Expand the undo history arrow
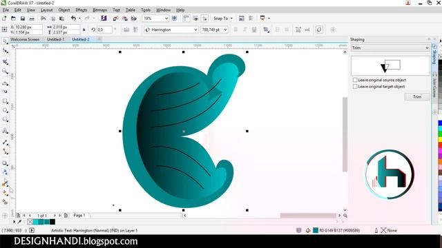Screen dimensions: 442x248 coord(80,19)
